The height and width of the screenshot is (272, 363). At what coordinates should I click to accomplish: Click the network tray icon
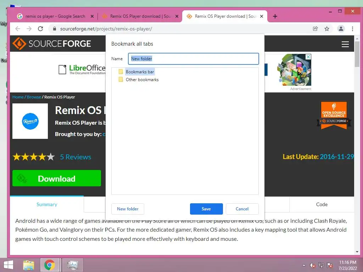pos(321,265)
